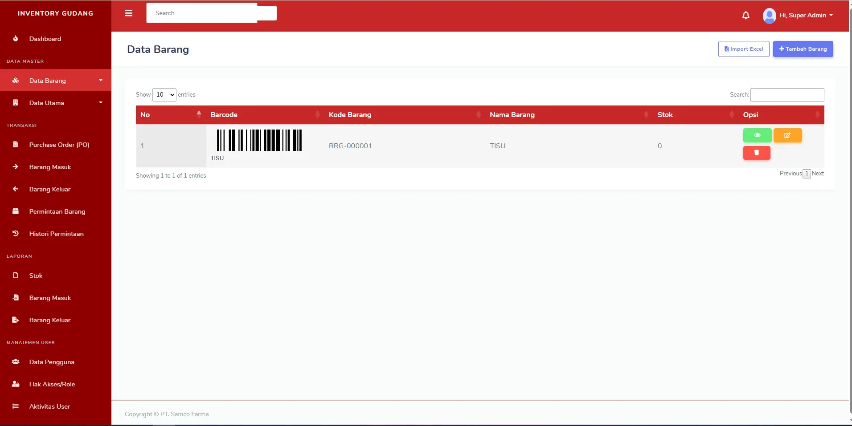Click the TISU barcode image

coord(259,140)
